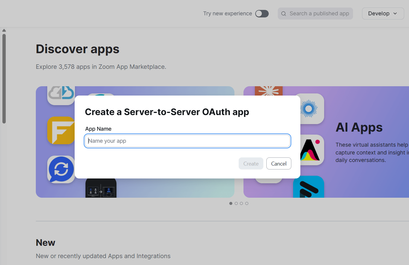This screenshot has height=265, width=409.
Task: Click the page scrollbar up arrow
Action: tap(4, 30)
